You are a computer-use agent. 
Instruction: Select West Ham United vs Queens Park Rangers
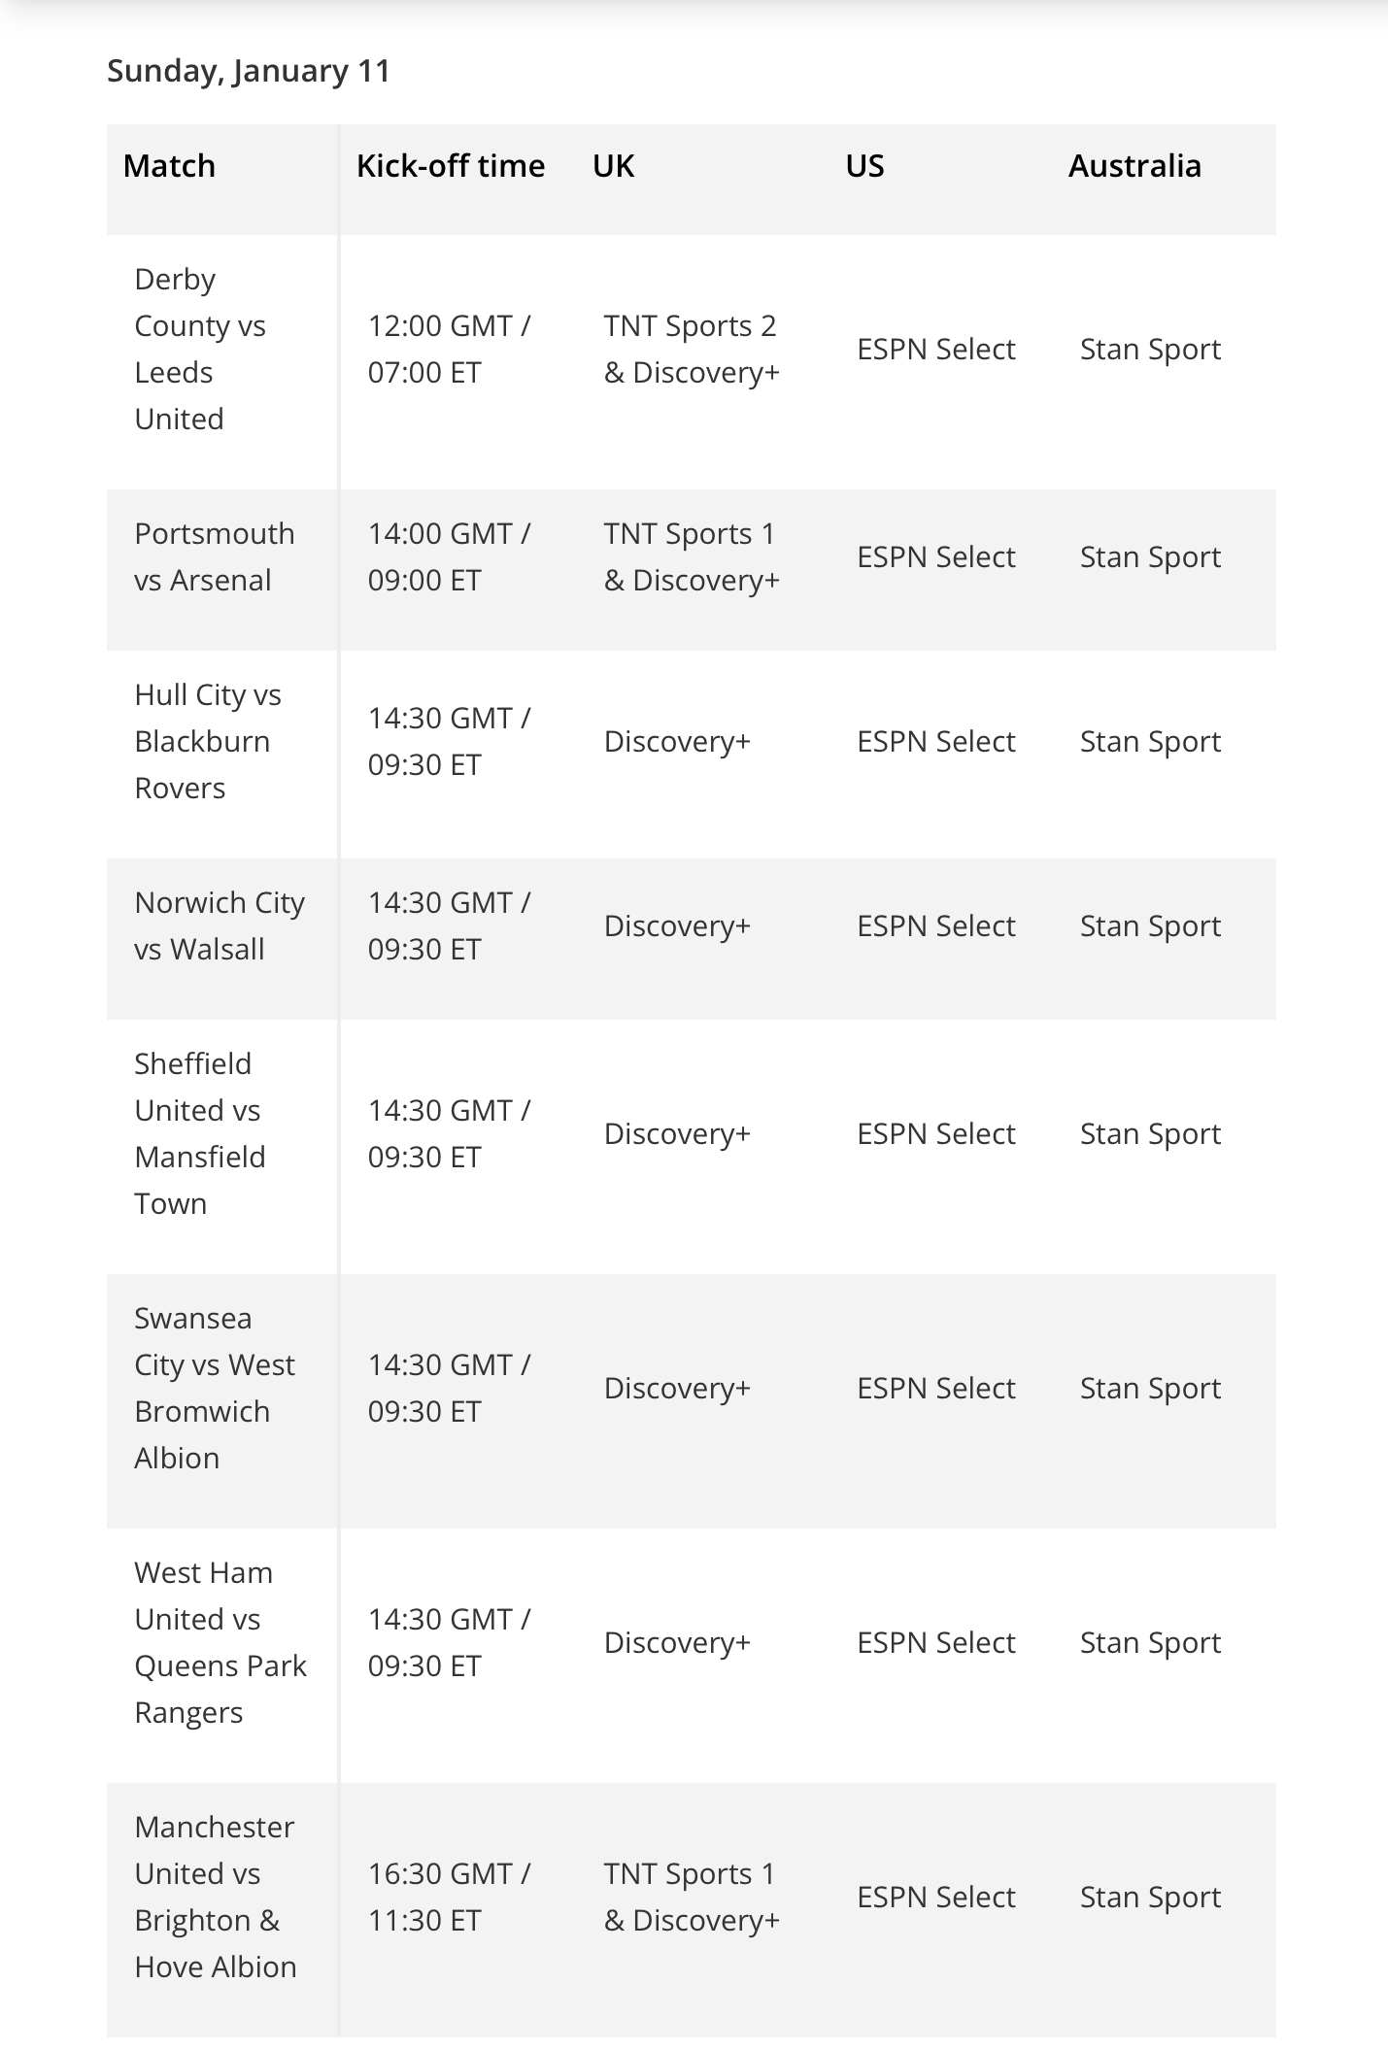click(x=220, y=1642)
